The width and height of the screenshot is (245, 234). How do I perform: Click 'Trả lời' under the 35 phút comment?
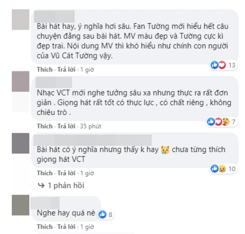66,126
